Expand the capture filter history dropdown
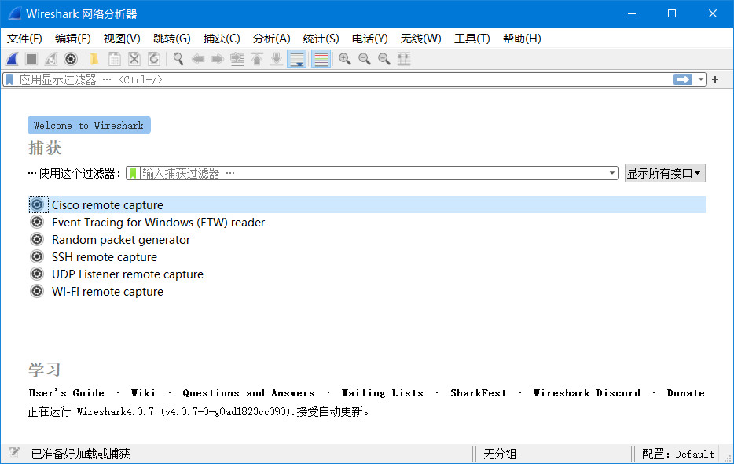Image resolution: width=734 pixels, height=464 pixels. 612,172
